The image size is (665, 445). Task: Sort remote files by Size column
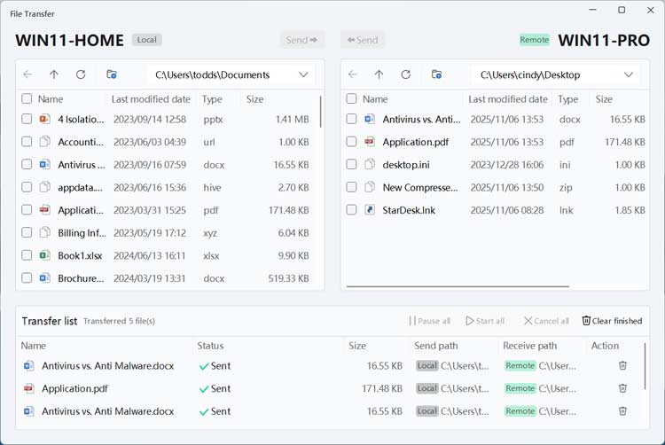tap(604, 99)
